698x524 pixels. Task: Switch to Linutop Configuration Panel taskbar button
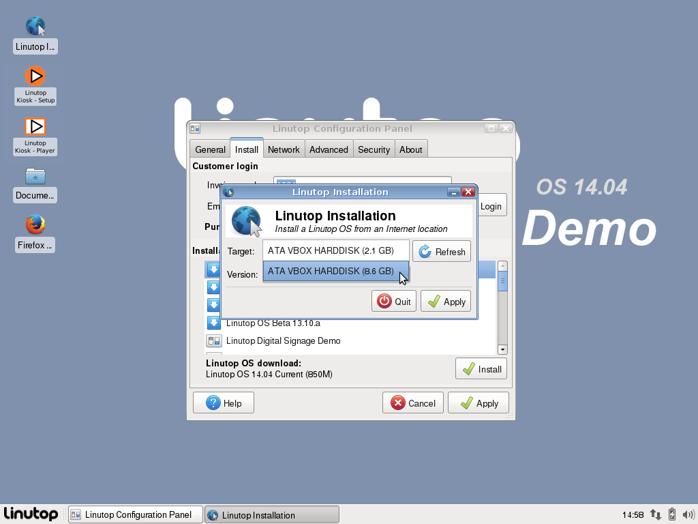pyautogui.click(x=136, y=514)
